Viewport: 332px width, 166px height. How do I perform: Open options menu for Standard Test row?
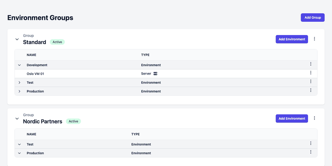pos(311,82)
